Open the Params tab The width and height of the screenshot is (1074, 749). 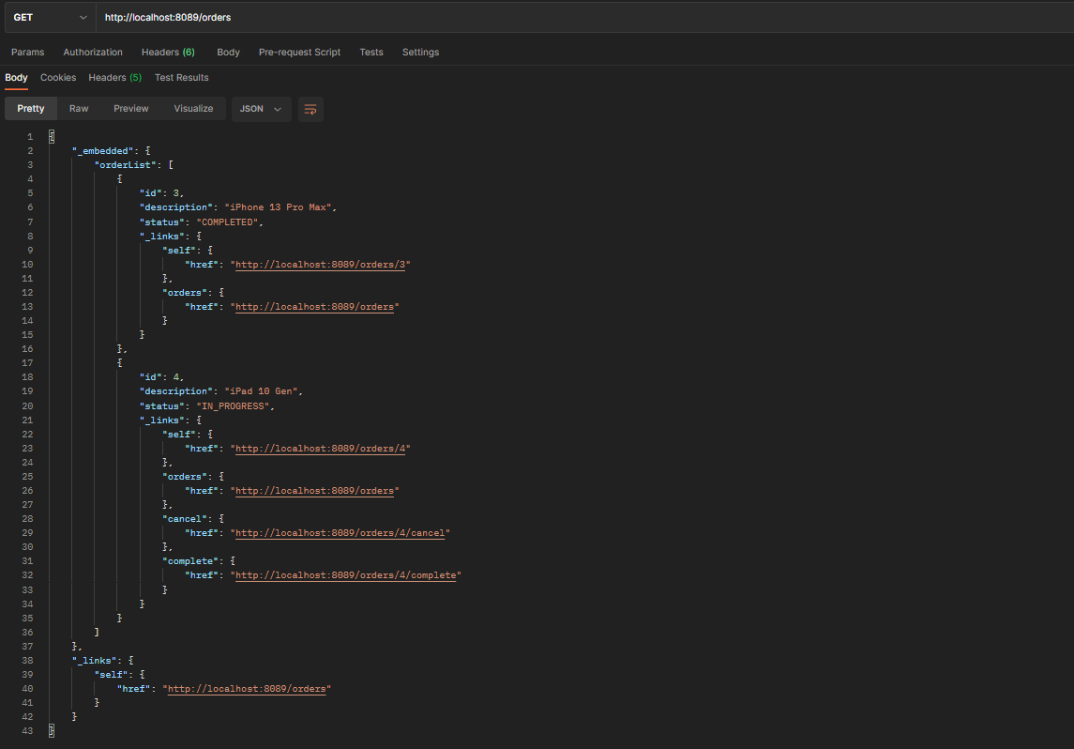click(x=27, y=52)
